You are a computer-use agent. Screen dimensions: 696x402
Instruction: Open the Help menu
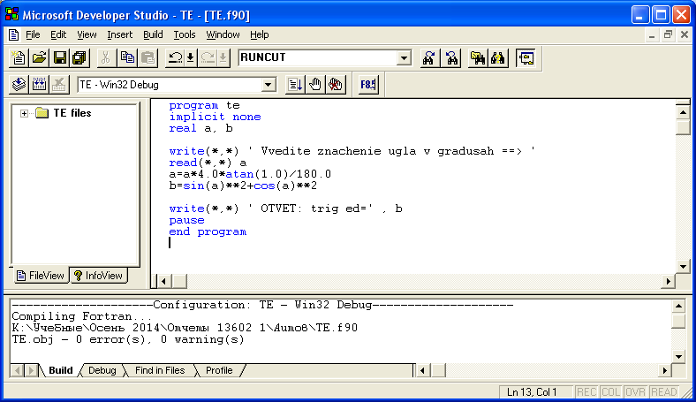[x=259, y=34]
